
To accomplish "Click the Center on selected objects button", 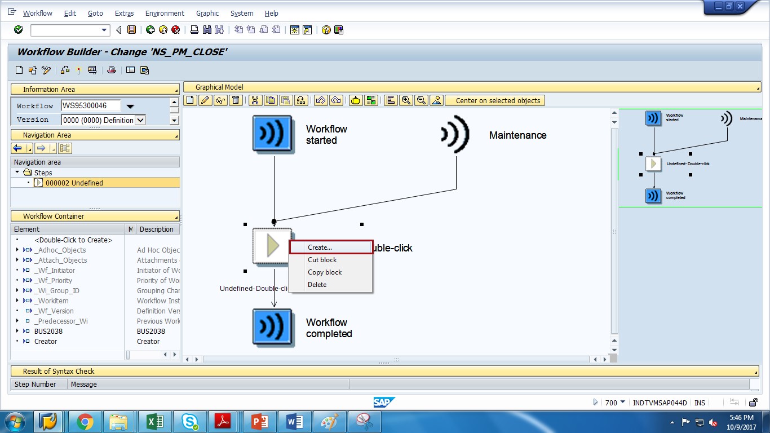I will [495, 100].
